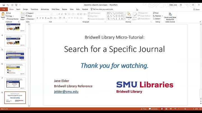Click the zoom in plus button
Image resolution: width=202 pixels, height=113 pixels.
[x=194, y=109]
